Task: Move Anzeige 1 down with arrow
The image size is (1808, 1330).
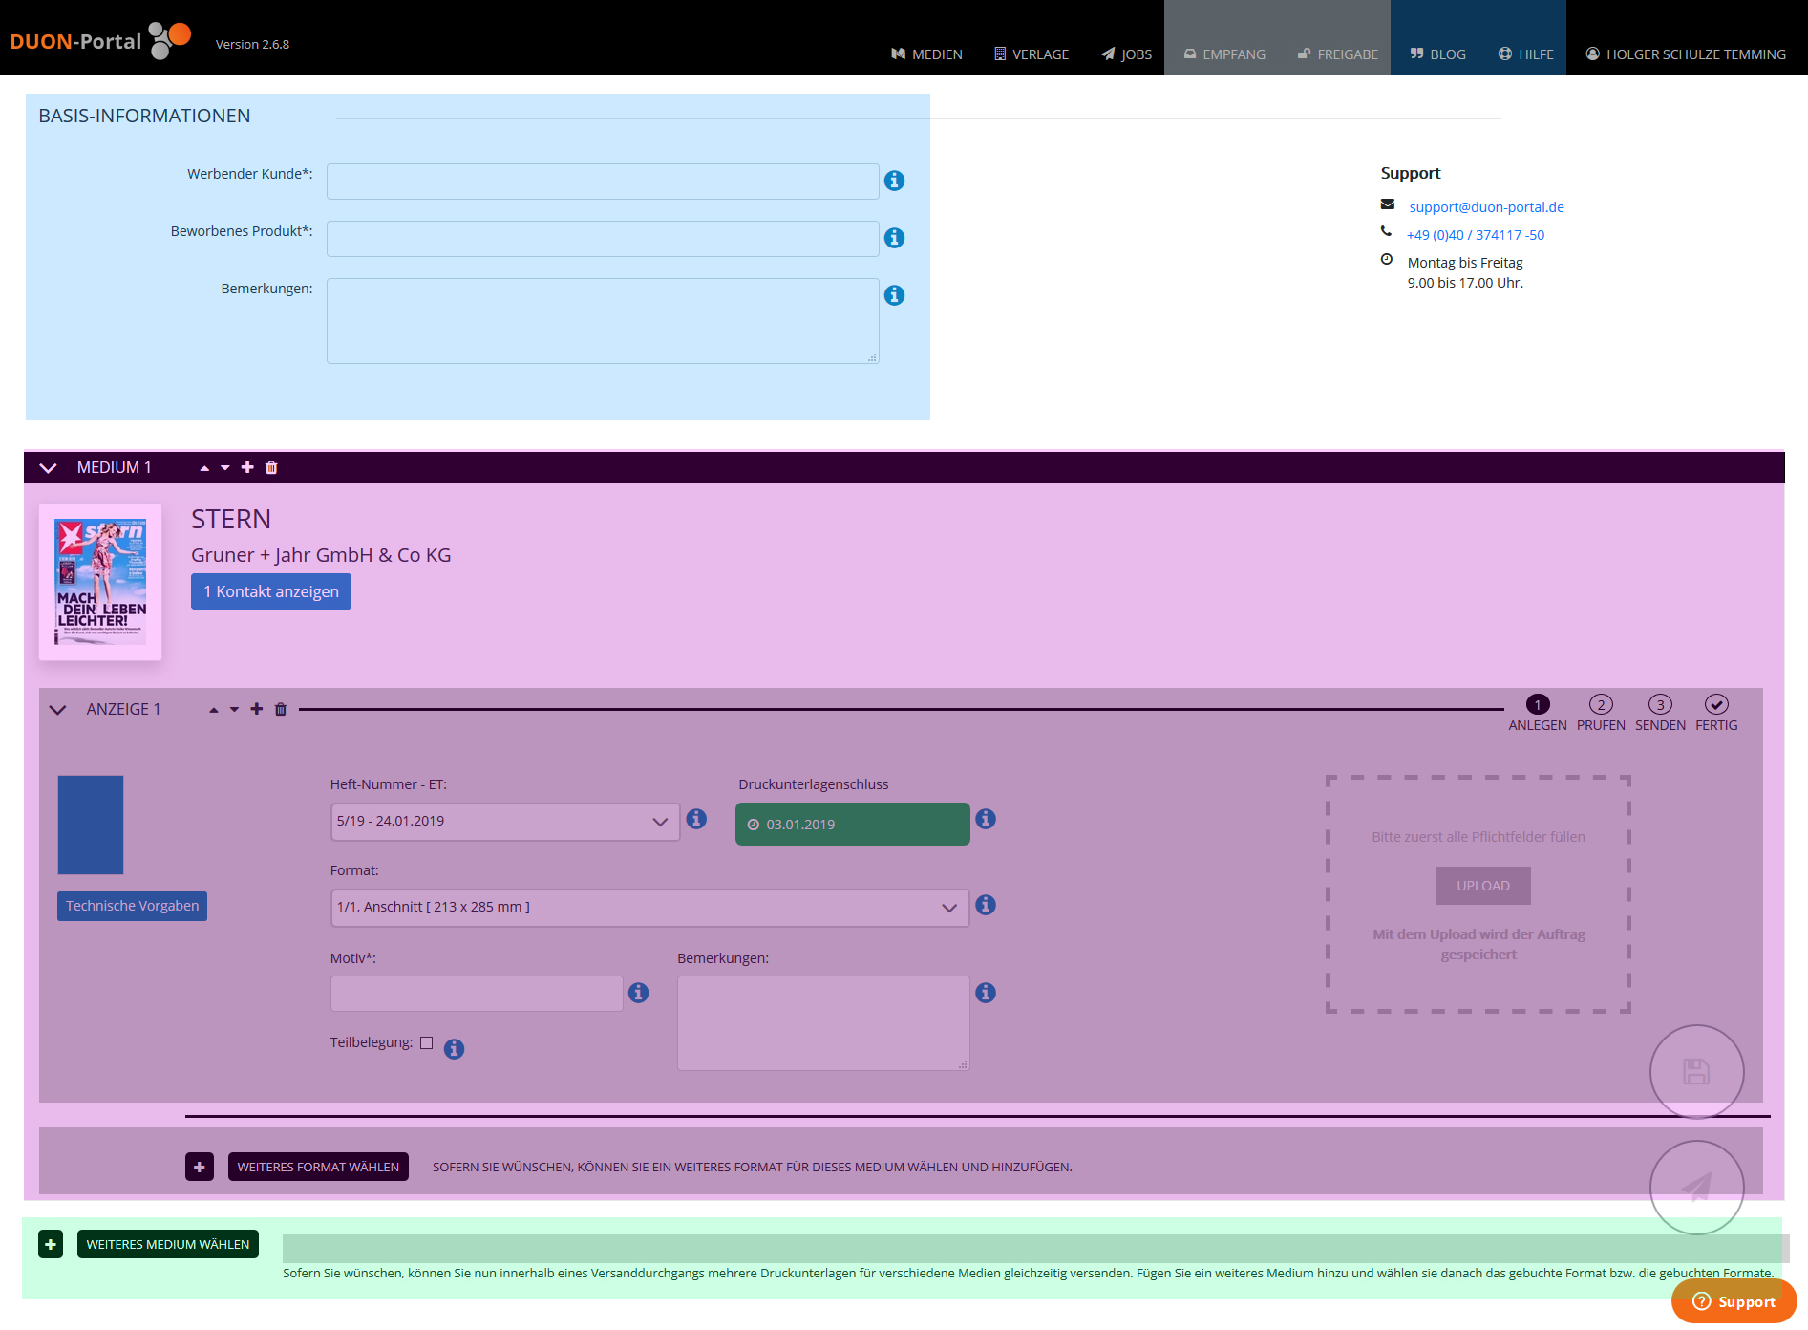Action: (x=234, y=710)
